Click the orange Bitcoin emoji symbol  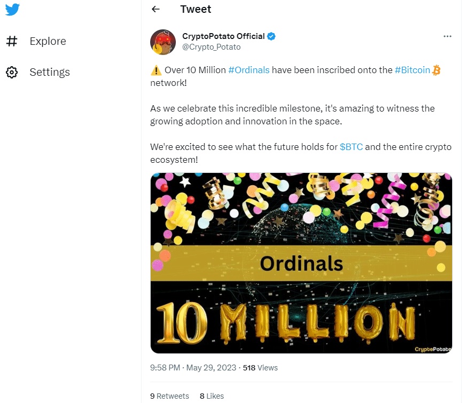pyautogui.click(x=436, y=70)
